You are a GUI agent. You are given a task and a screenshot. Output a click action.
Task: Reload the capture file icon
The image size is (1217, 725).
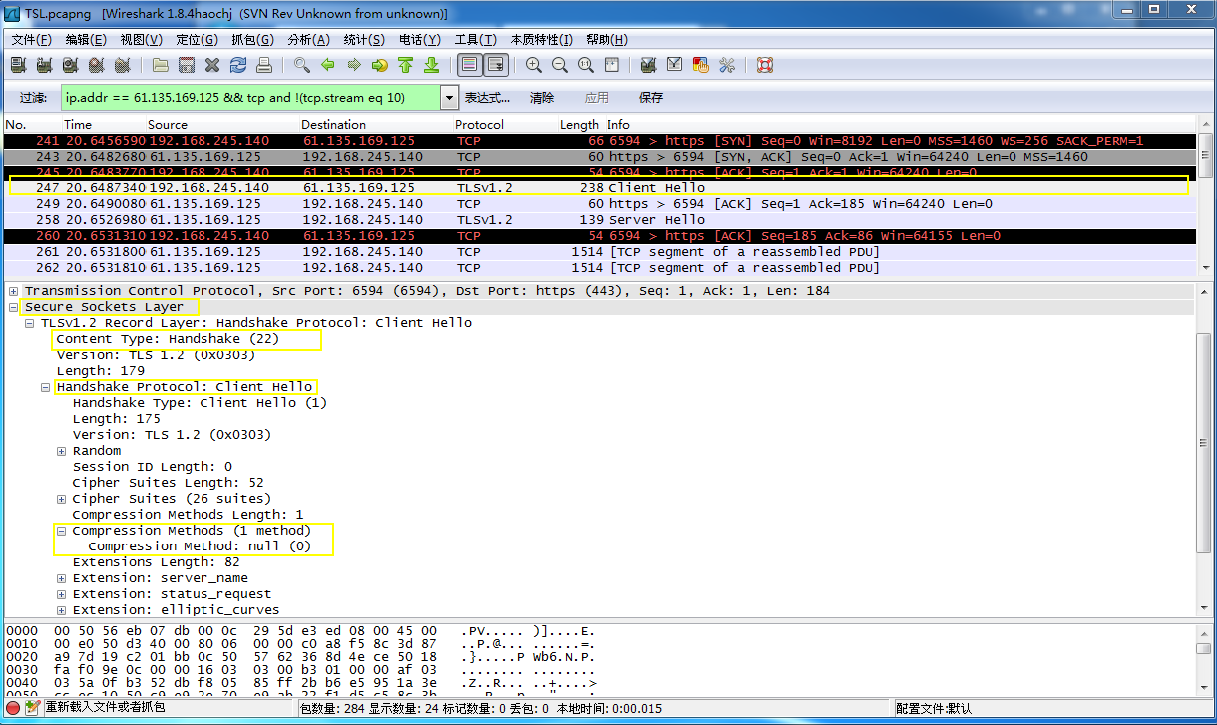coord(238,65)
